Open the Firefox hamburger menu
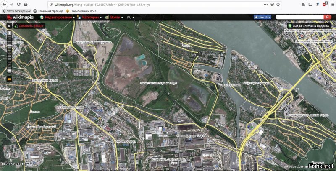This screenshot has width=336, height=171. (333, 4)
